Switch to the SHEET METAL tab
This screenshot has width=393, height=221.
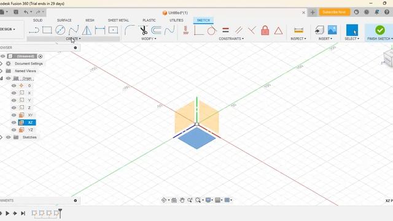tap(119, 20)
